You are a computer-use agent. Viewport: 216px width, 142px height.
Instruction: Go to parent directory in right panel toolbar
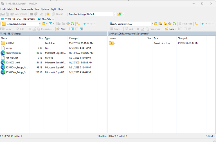tap(160, 24)
